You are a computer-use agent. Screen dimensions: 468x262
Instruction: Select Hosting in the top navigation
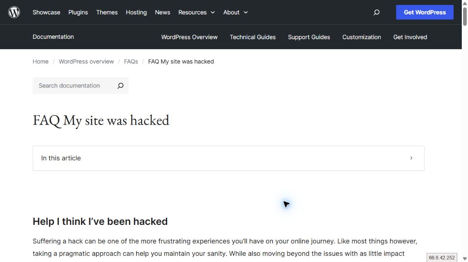click(x=136, y=12)
